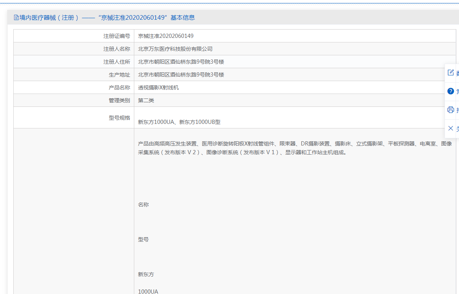Click the 型号规格 label cell
This screenshot has width=459, height=294.
tap(74, 117)
